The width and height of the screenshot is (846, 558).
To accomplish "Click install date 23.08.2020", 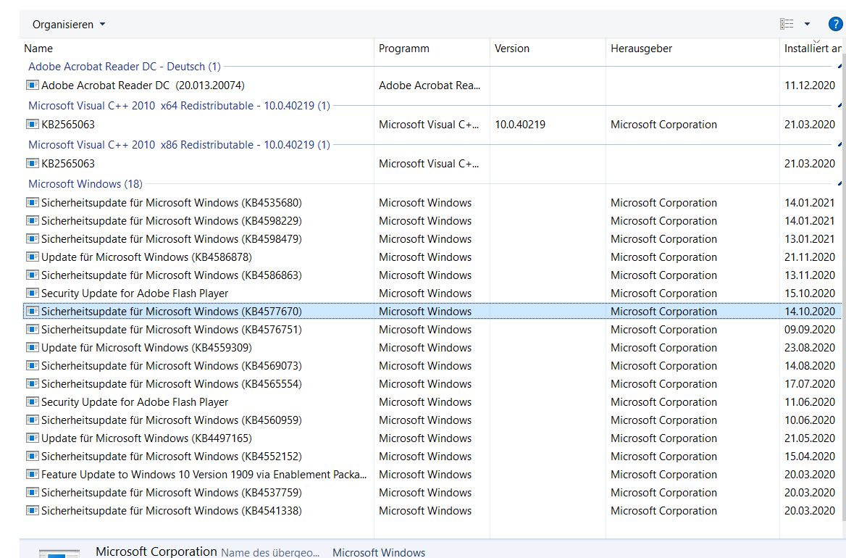I will [810, 348].
